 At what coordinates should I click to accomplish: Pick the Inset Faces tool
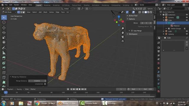(x=4, y=63)
